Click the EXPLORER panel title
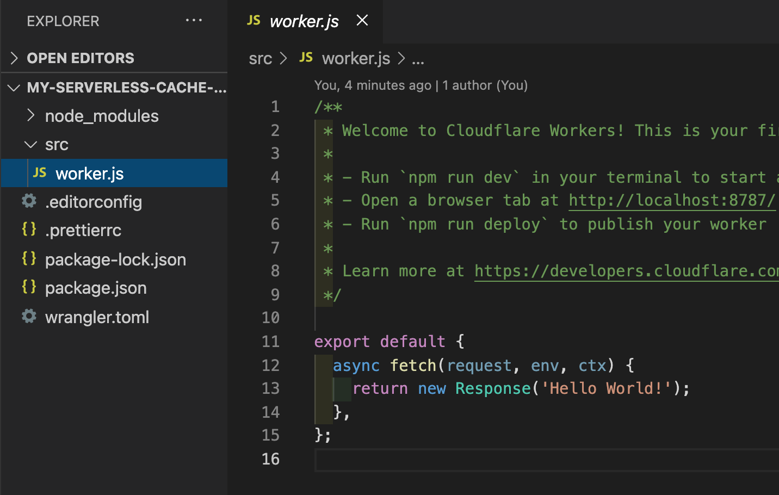The height and width of the screenshot is (495, 779). (x=63, y=21)
